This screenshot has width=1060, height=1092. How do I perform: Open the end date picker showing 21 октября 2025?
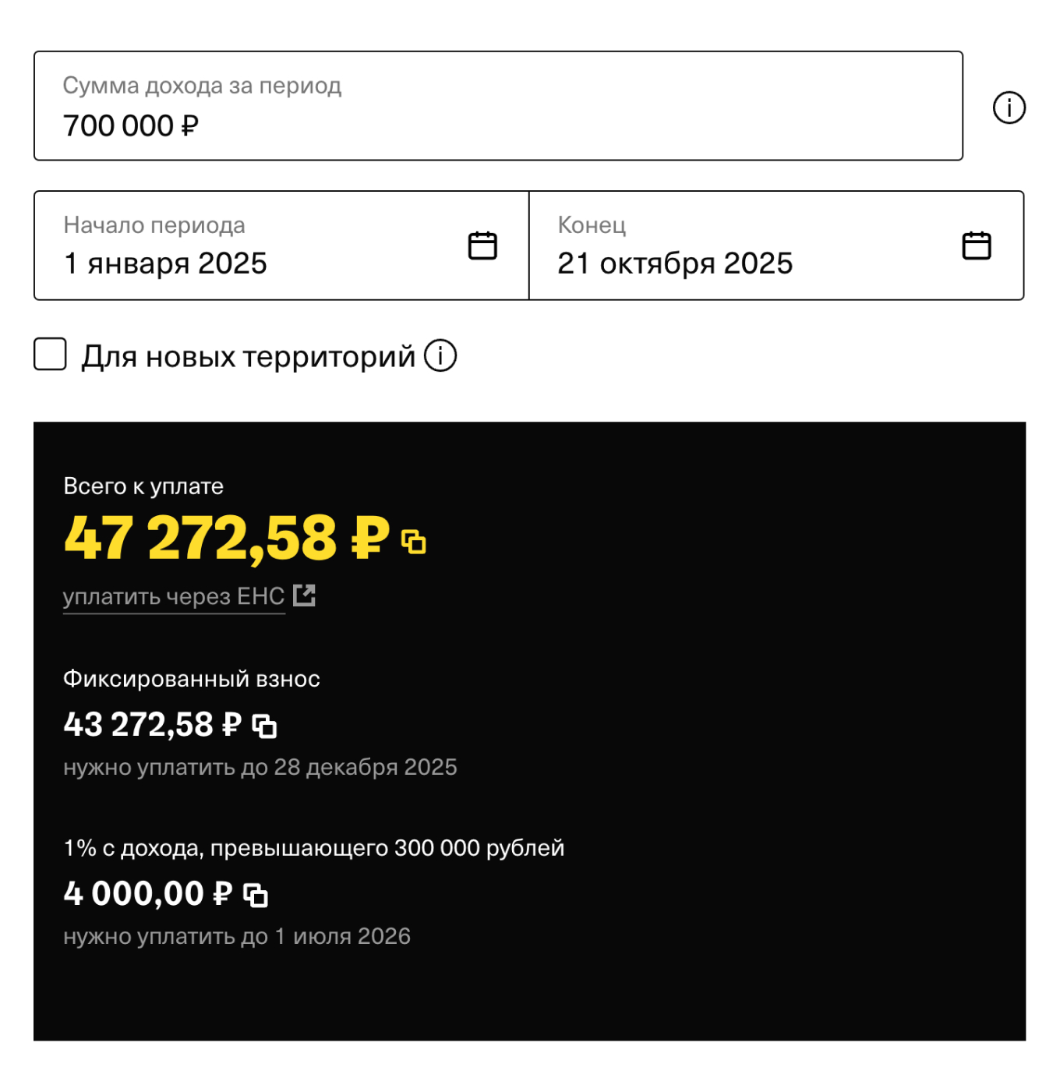coord(675,263)
